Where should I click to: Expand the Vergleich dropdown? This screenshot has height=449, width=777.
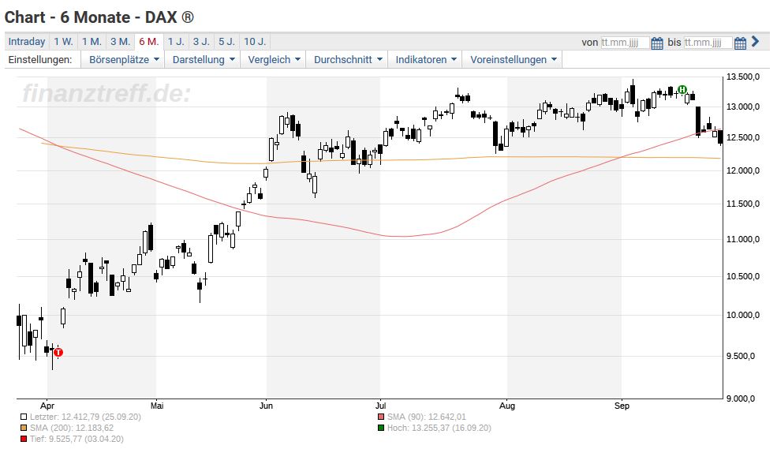(x=274, y=59)
